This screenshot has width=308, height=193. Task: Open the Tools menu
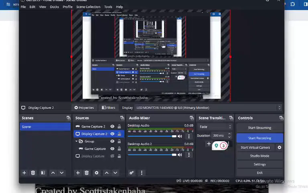[x=108, y=7]
